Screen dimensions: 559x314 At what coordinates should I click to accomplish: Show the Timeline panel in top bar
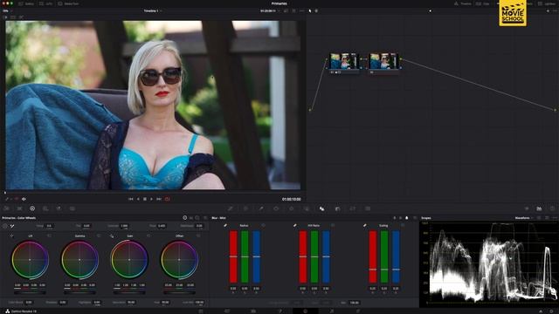pyautogui.click(x=464, y=3)
